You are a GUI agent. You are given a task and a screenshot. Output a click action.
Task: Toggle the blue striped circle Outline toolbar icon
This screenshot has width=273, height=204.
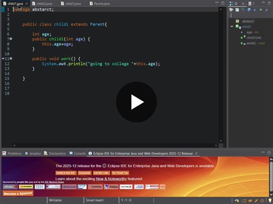pyautogui.click(x=249, y=10)
